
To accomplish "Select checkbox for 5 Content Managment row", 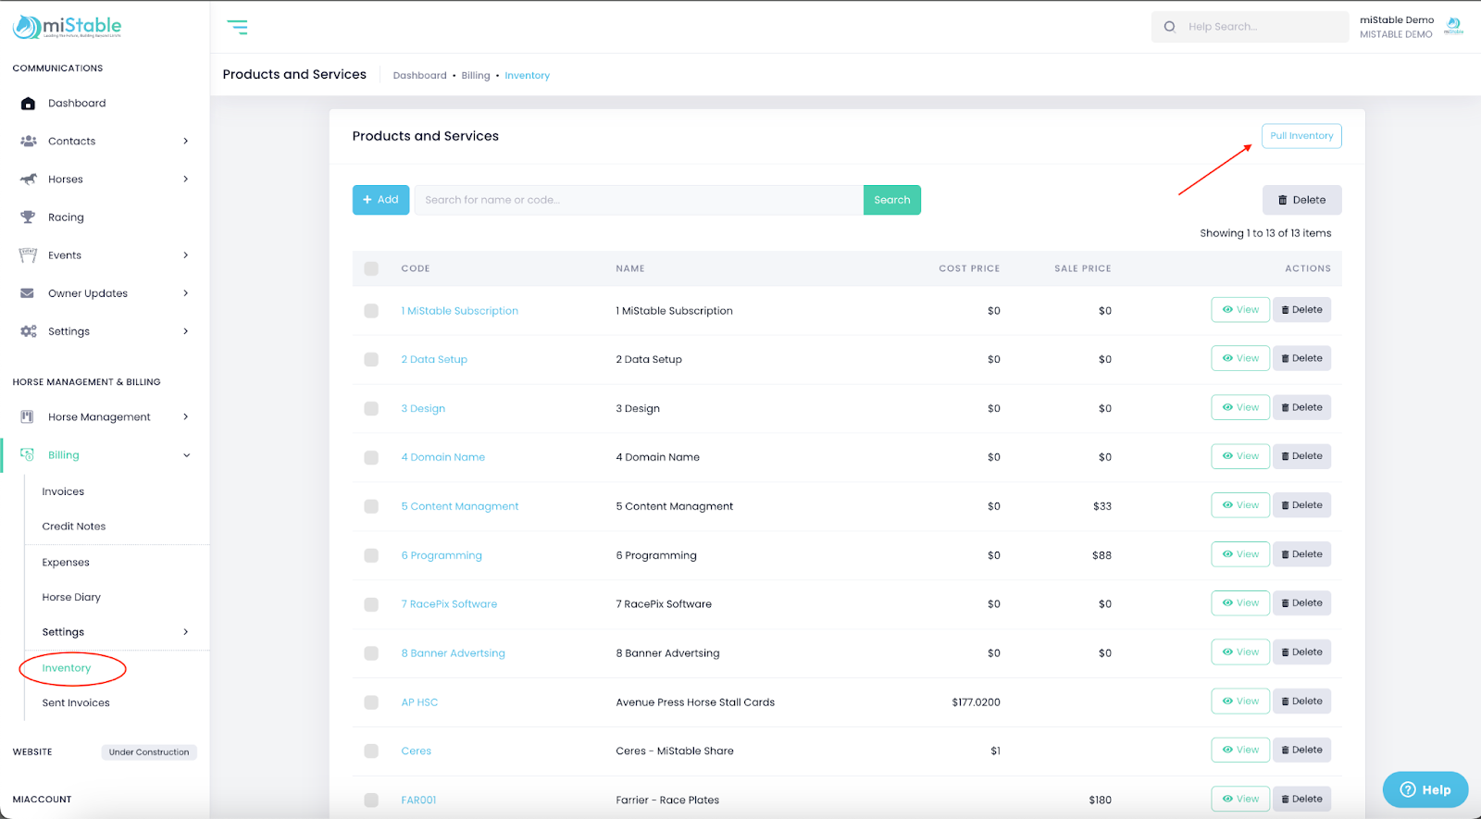I will [371, 507].
